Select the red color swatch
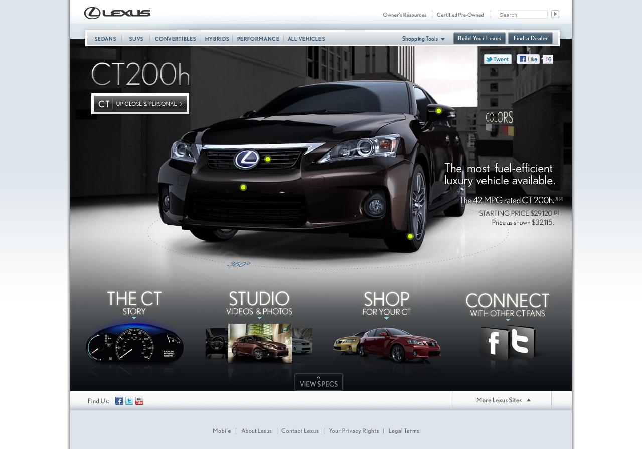Viewport: 642px width, 449px height. pos(505,130)
